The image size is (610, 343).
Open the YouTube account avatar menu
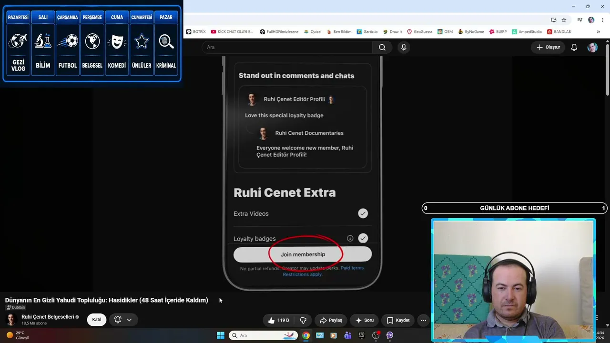pyautogui.click(x=592, y=47)
